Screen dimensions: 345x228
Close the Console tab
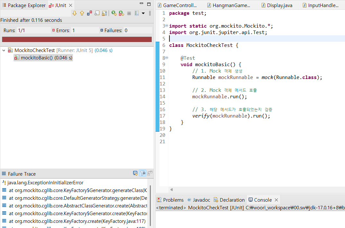tap(276, 200)
